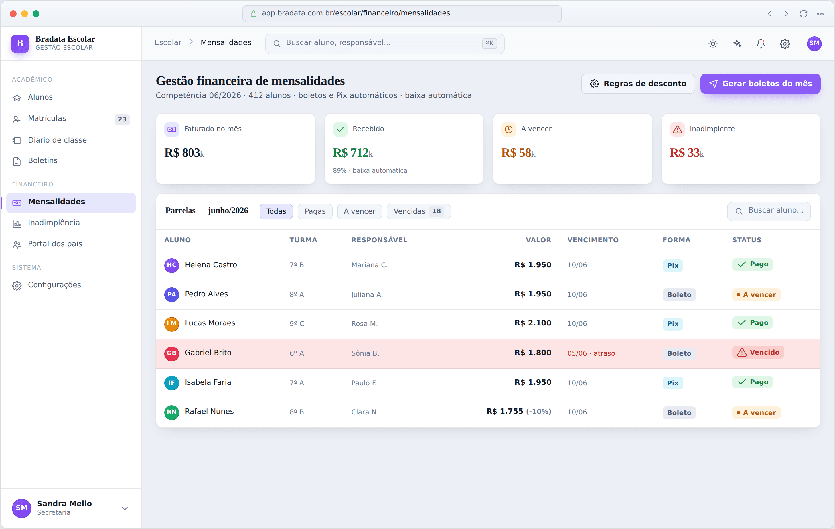Click the 'R$ 1.755 (-10%)' value
This screenshot has height=529, width=835.
pyautogui.click(x=519, y=412)
